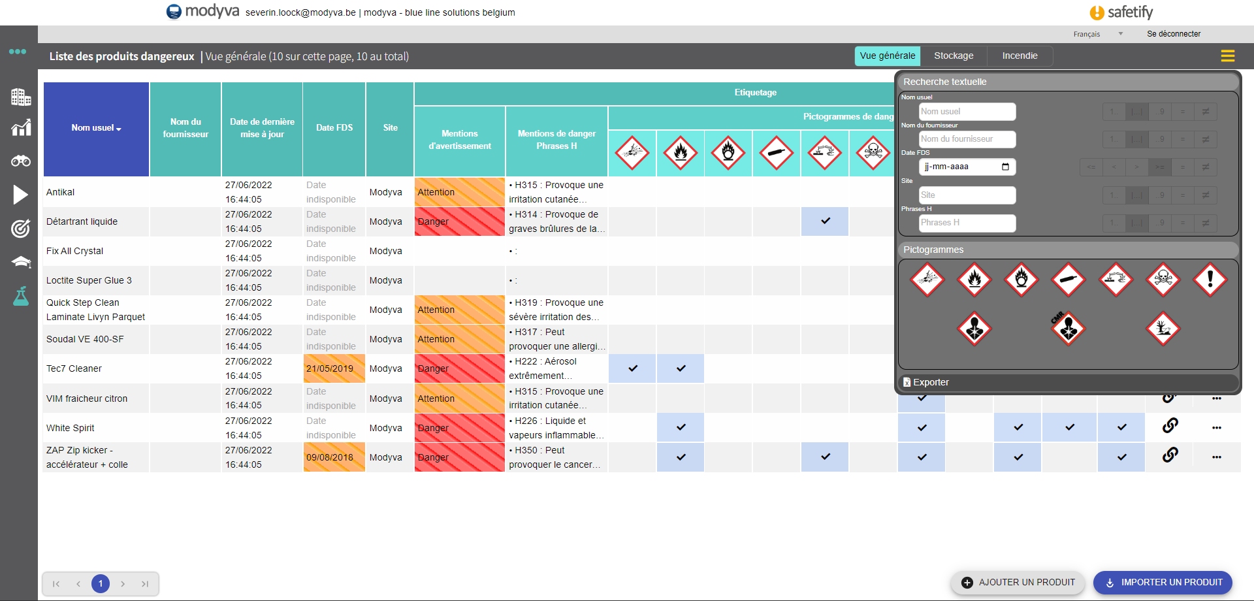Open more options for ZAP Zip kicker row
This screenshot has width=1254, height=601.
[1216, 457]
